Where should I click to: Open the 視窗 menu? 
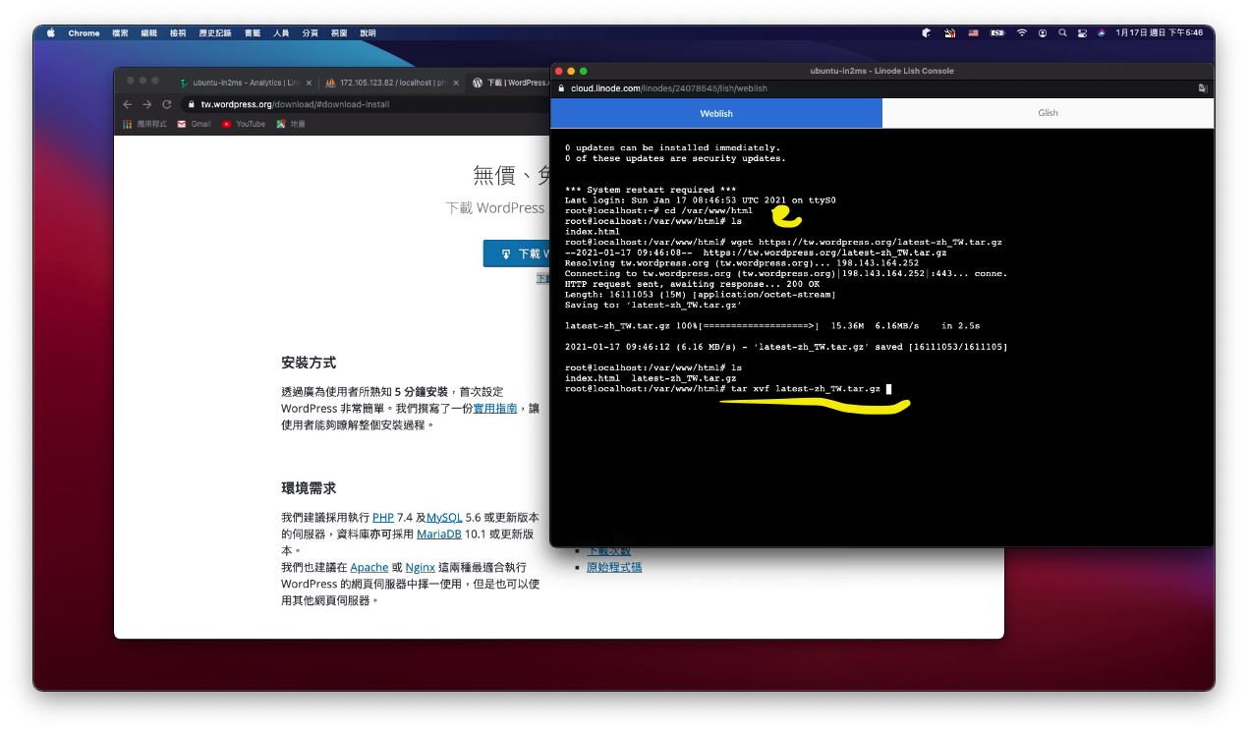(339, 32)
